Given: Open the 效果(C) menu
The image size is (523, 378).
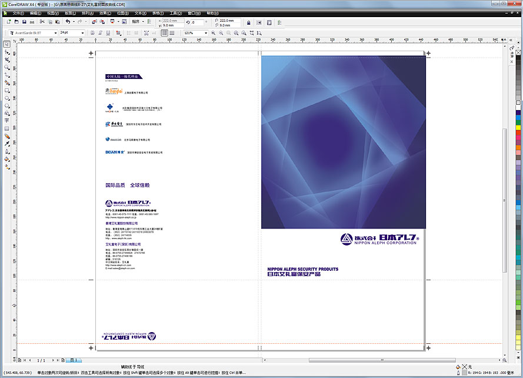Looking at the screenshot, I should (104, 12).
